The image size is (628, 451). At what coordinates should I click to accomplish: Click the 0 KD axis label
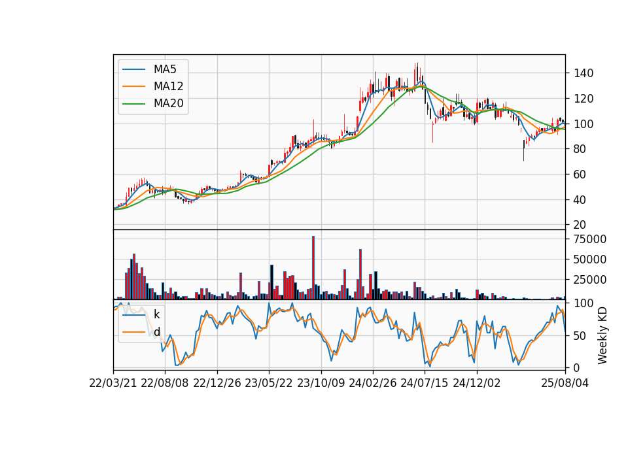pyautogui.click(x=577, y=368)
